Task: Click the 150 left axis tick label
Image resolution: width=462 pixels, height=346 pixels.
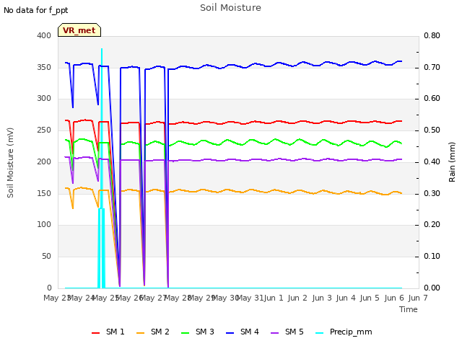Action: coord(44,194)
